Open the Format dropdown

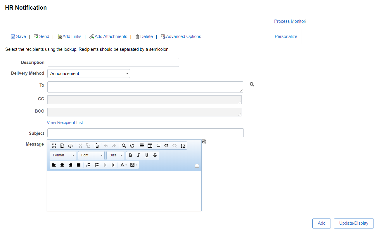(x=63, y=155)
